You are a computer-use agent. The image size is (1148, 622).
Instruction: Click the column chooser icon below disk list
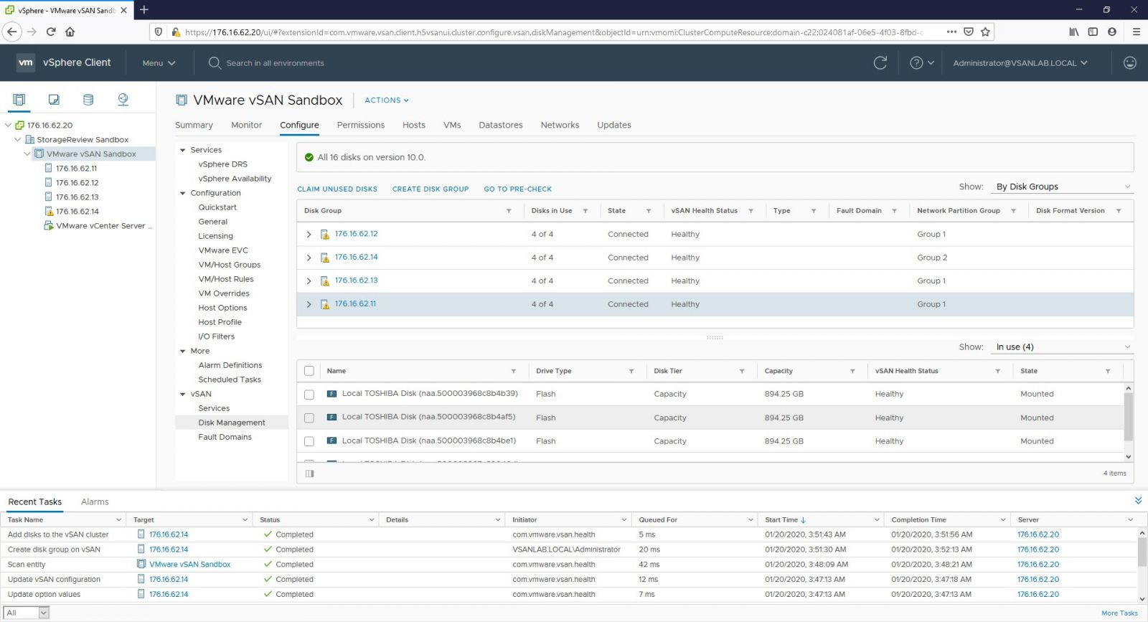pyautogui.click(x=310, y=473)
